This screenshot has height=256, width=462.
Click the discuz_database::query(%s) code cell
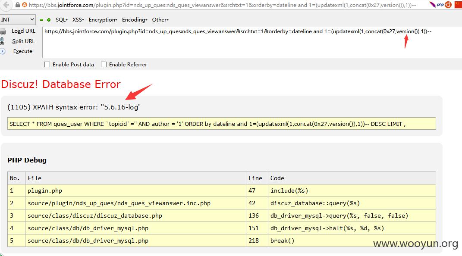pyautogui.click(x=352, y=203)
